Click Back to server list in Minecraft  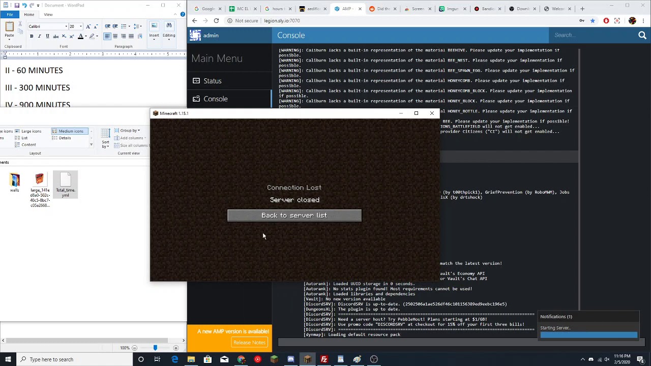click(x=294, y=216)
